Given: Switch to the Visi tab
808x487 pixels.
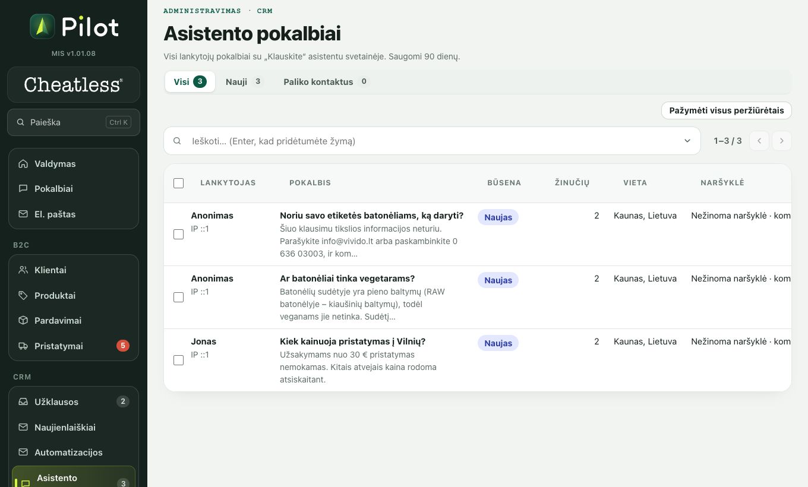Looking at the screenshot, I should (x=190, y=82).
